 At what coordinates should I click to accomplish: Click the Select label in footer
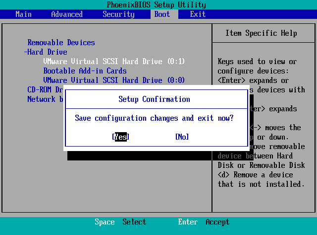pos(134,222)
